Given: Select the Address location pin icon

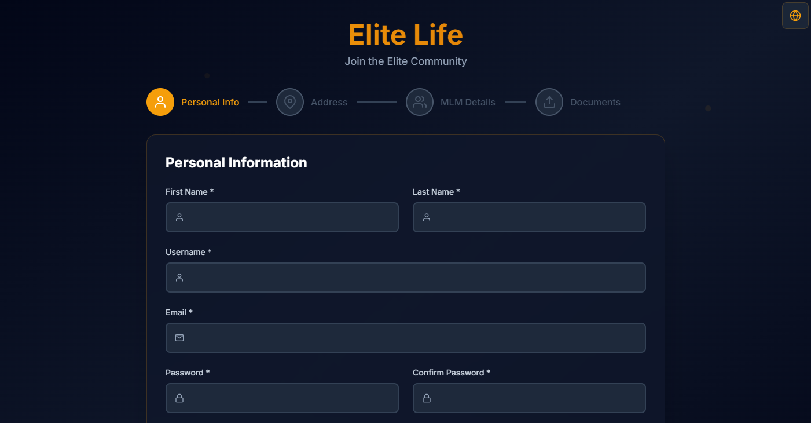Looking at the screenshot, I should (290, 101).
